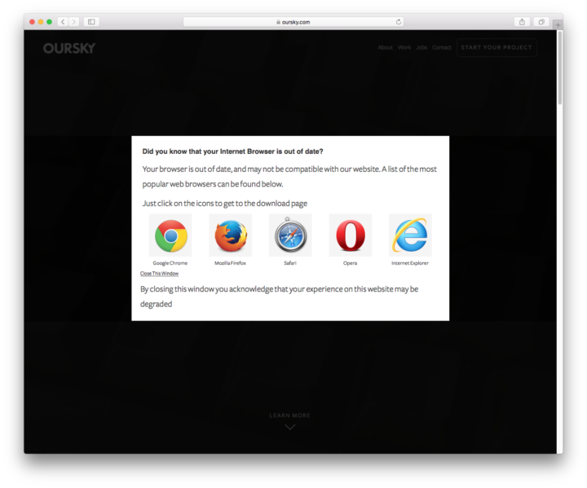Zoom the window with the green button
This screenshot has height=488, width=587.
pos(49,22)
